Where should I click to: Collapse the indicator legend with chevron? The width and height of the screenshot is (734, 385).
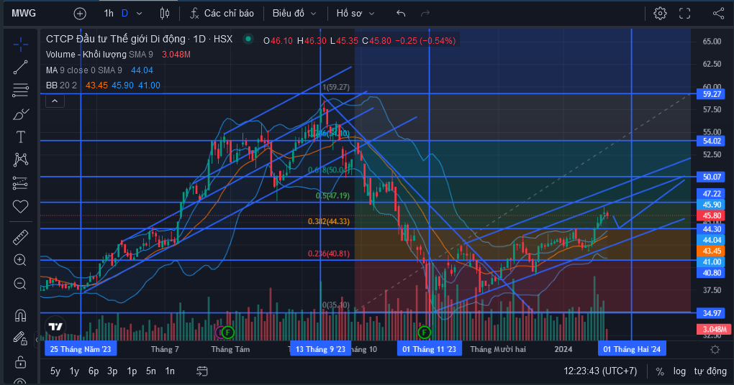point(55,101)
